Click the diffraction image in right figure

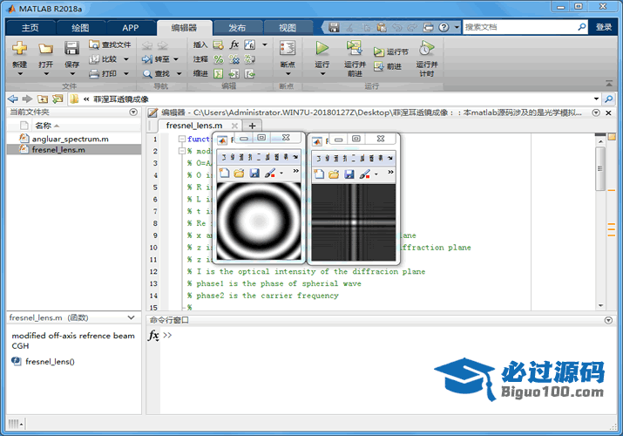354,222
